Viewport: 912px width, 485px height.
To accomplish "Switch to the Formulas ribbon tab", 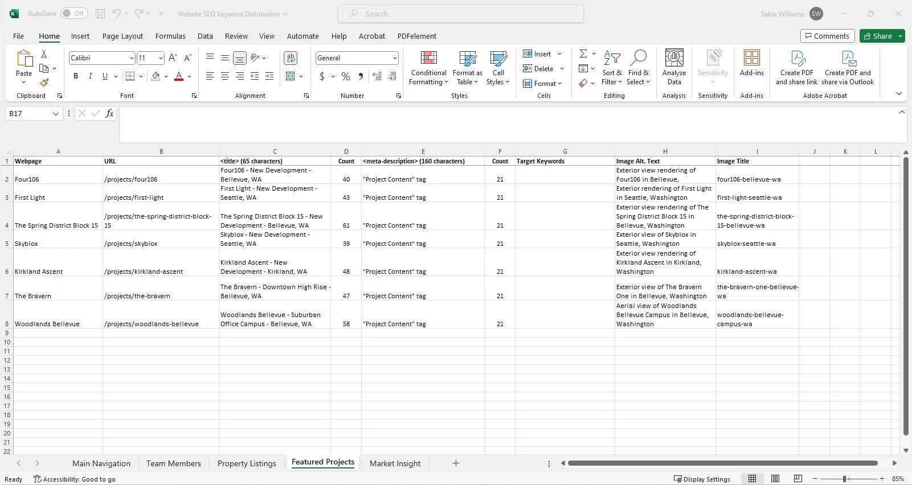I will (x=170, y=36).
